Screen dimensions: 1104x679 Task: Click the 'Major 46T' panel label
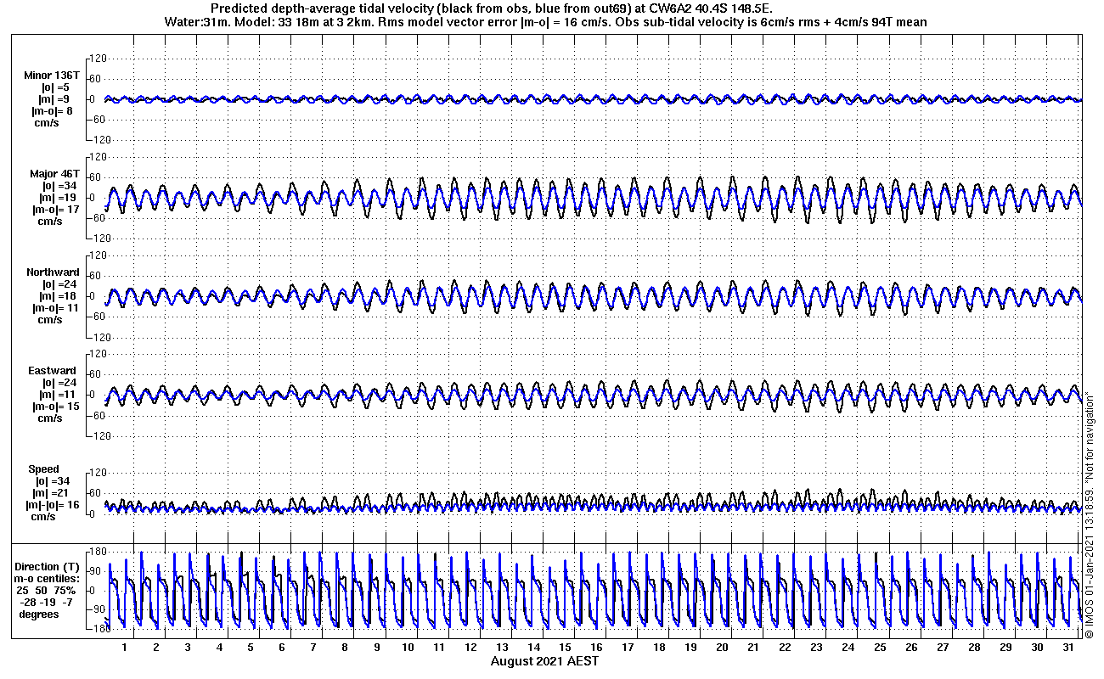(55, 174)
